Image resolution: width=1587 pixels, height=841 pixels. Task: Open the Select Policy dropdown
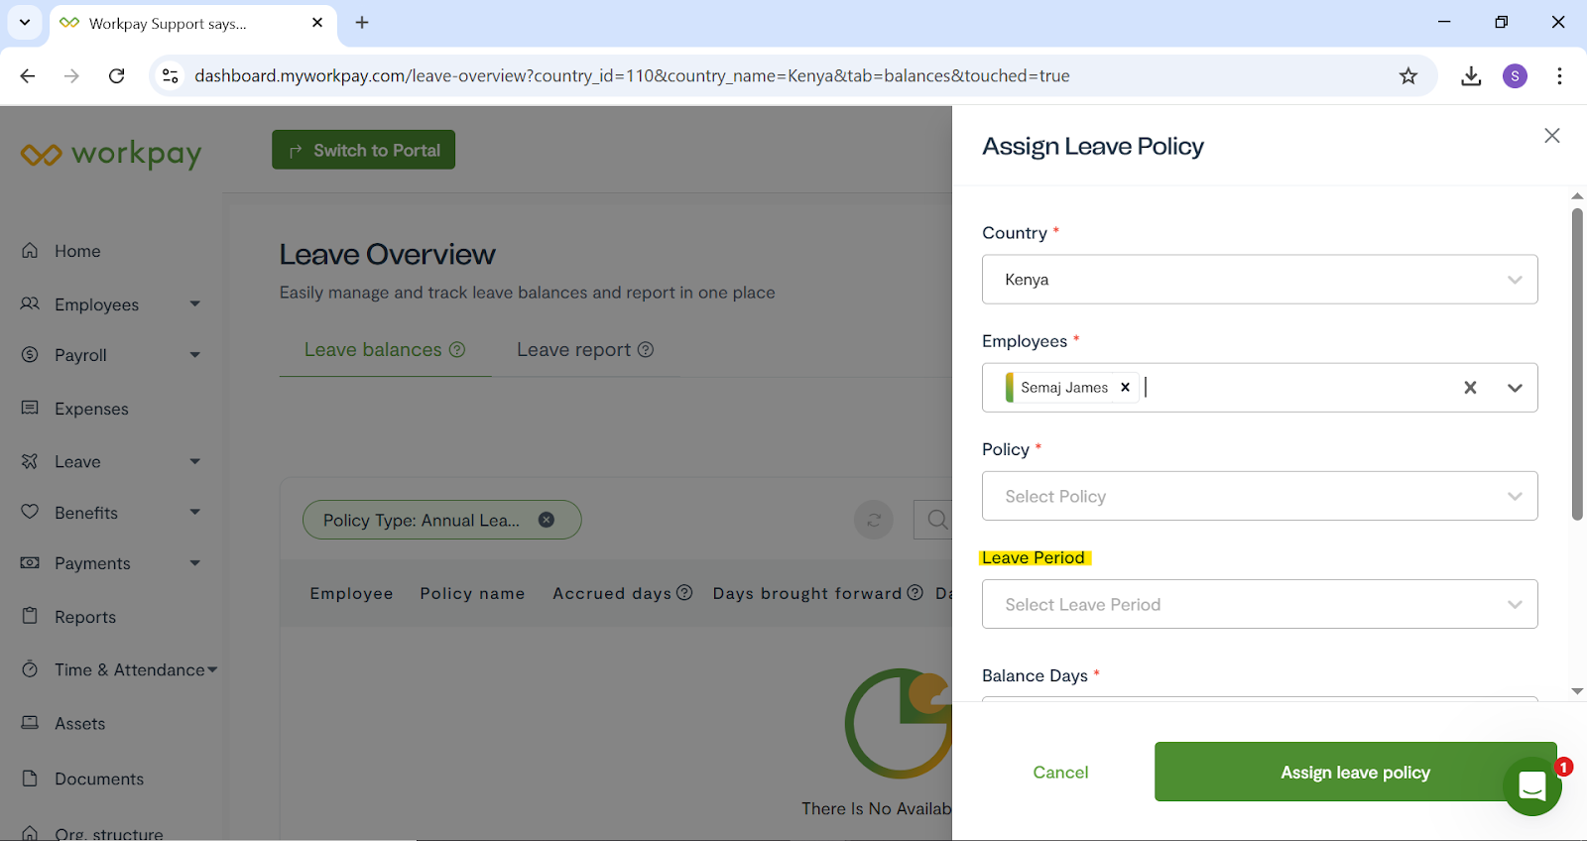(1259, 496)
